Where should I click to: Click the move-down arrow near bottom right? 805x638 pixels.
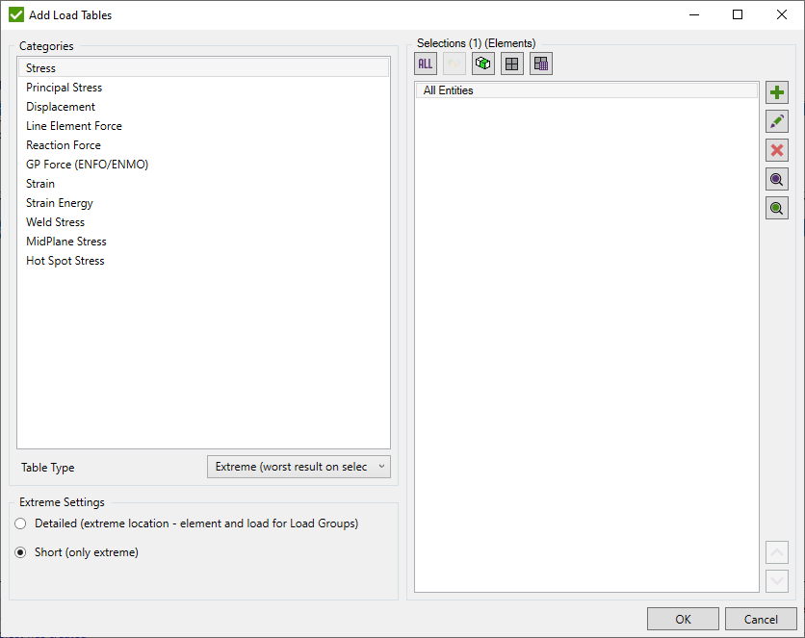point(776,579)
